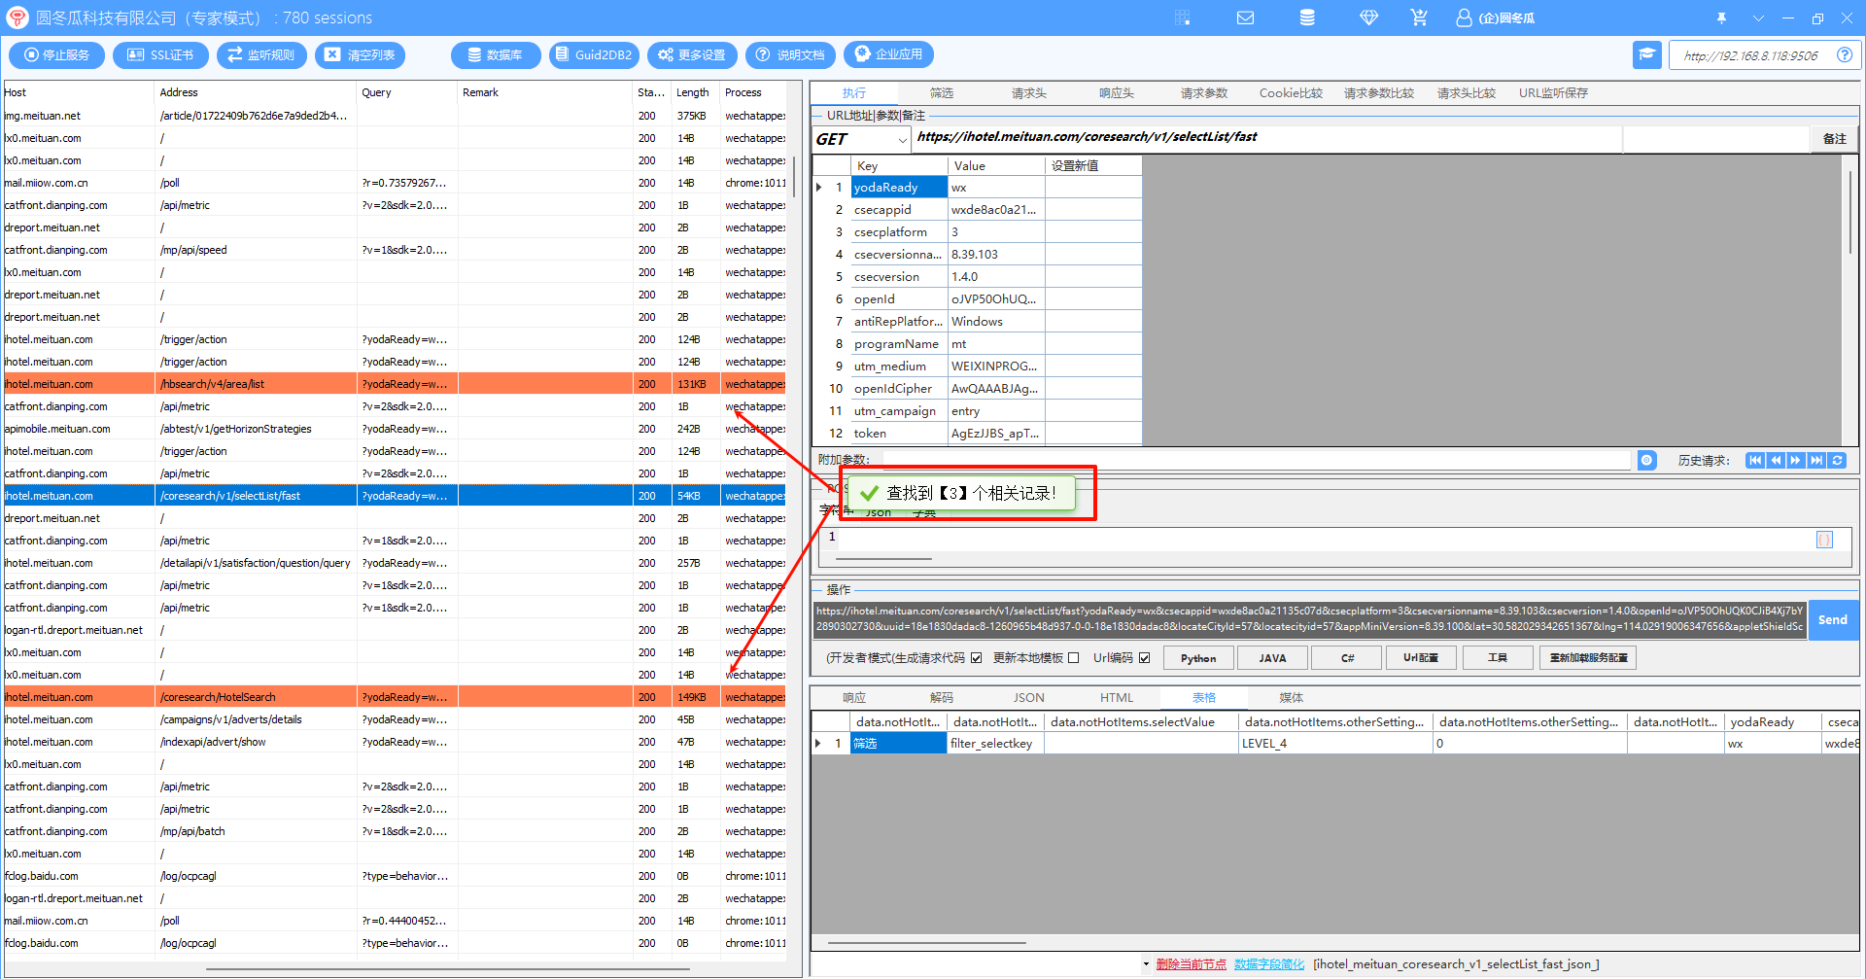Jump to first history request
Image resolution: width=1866 pixels, height=979 pixels.
pos(1754,461)
